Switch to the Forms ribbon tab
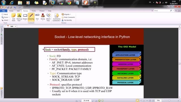Image resolution: width=181 pixels, height=102 pixels. point(34,11)
